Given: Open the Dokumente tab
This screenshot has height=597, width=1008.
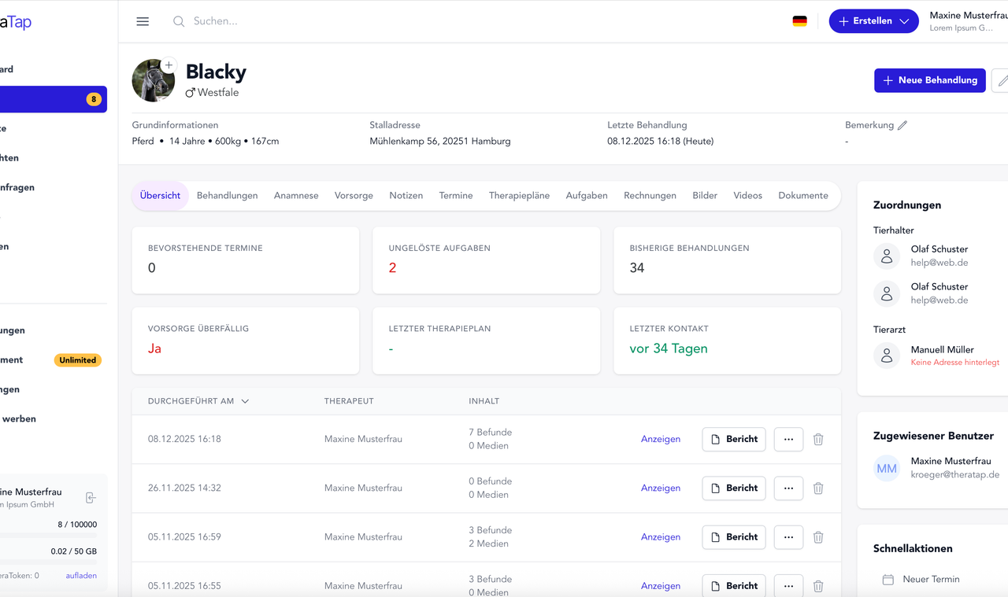Looking at the screenshot, I should point(803,195).
